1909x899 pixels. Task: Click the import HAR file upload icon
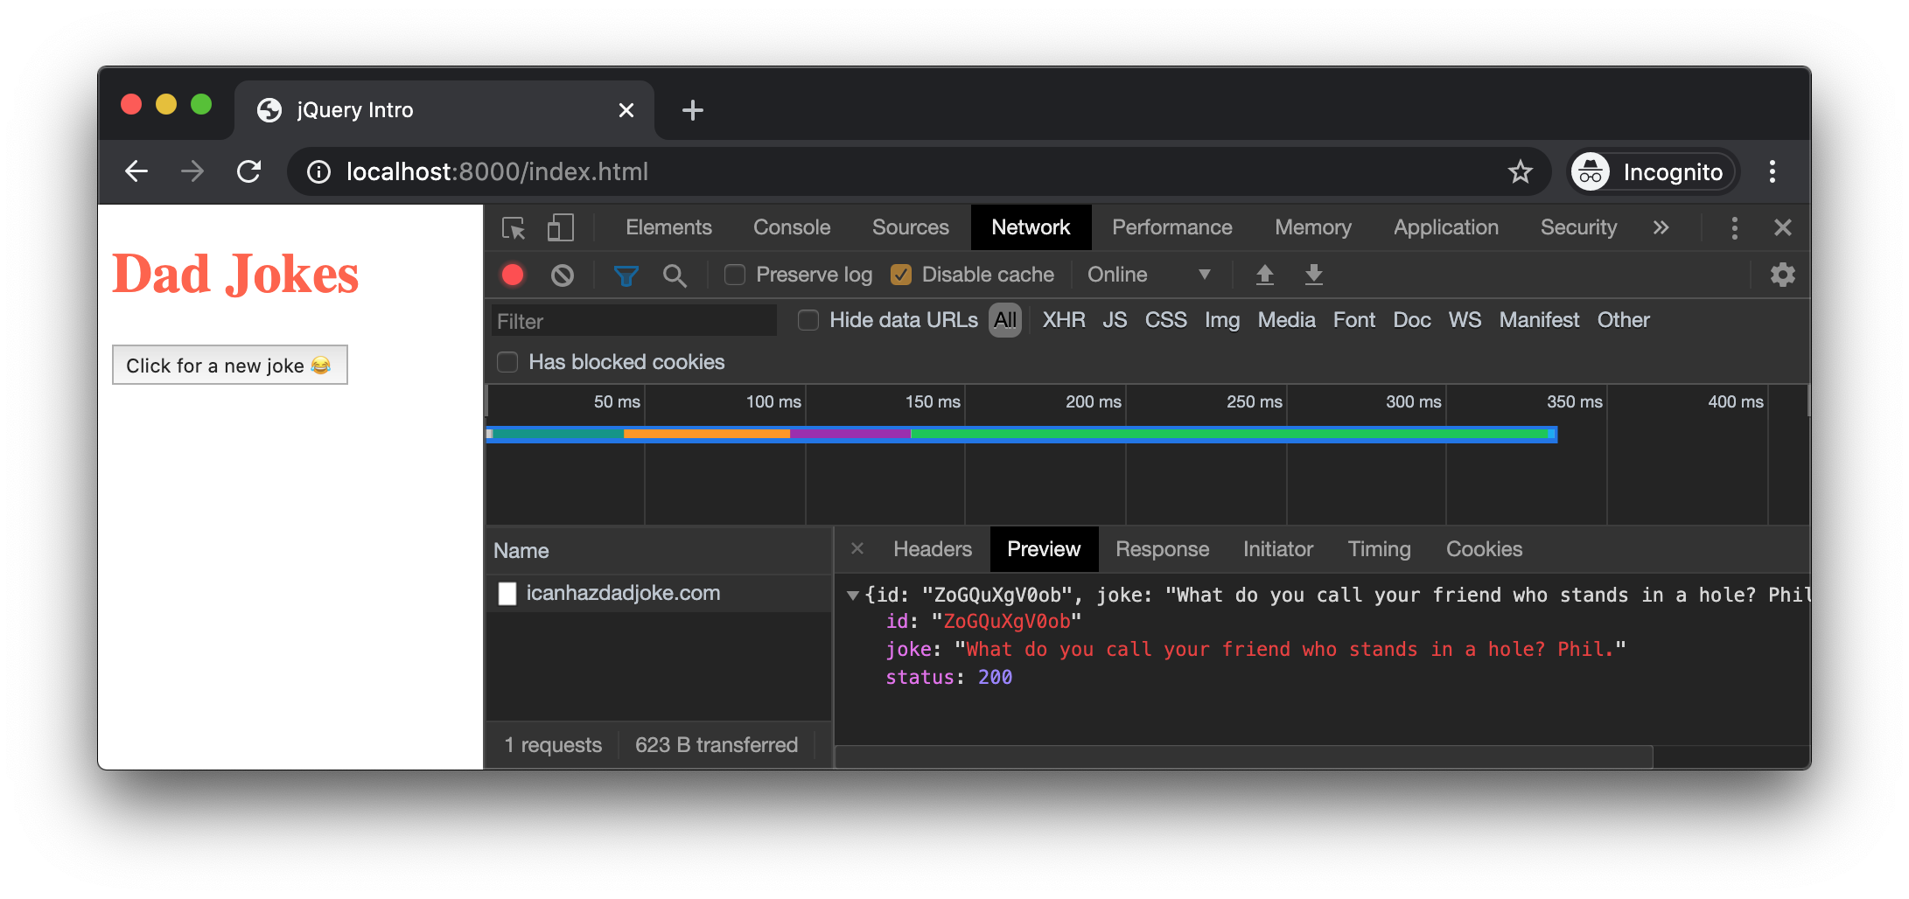coord(1264,275)
